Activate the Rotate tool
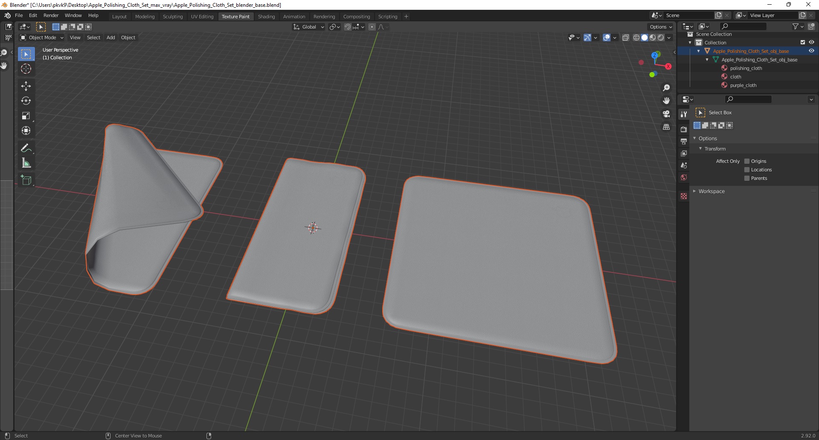The height and width of the screenshot is (440, 819). (26, 101)
